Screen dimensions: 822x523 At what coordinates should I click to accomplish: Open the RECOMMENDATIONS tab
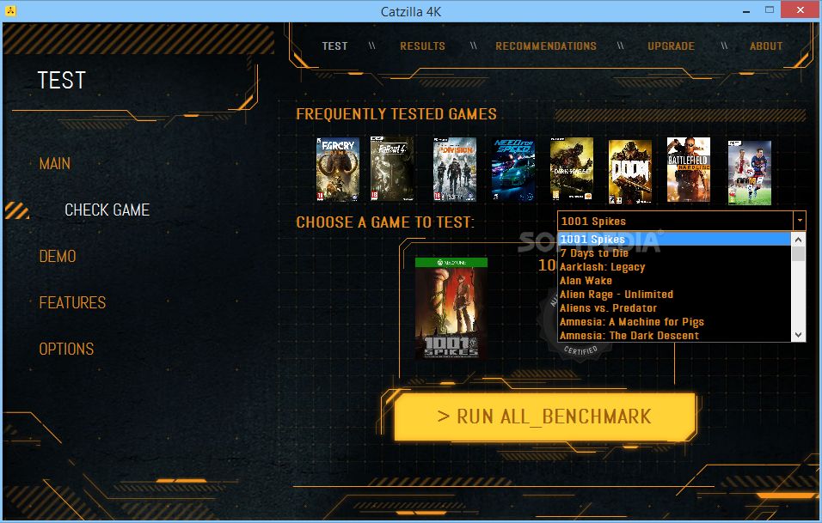[546, 46]
